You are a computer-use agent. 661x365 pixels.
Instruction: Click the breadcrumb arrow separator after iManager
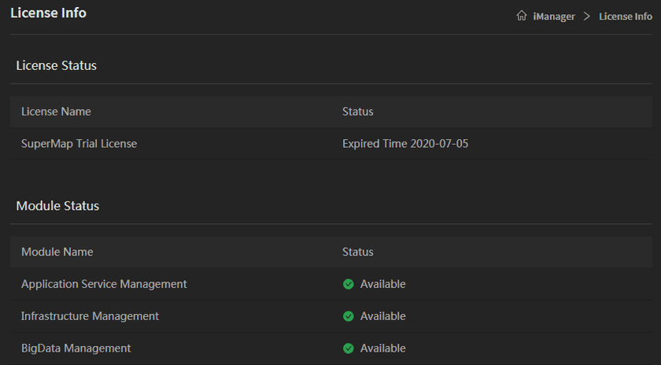(x=587, y=17)
